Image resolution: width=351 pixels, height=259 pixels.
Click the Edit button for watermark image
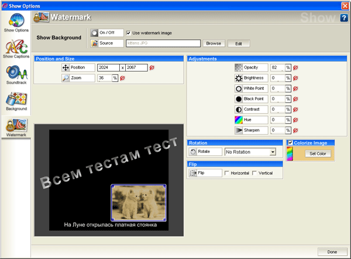click(x=239, y=43)
